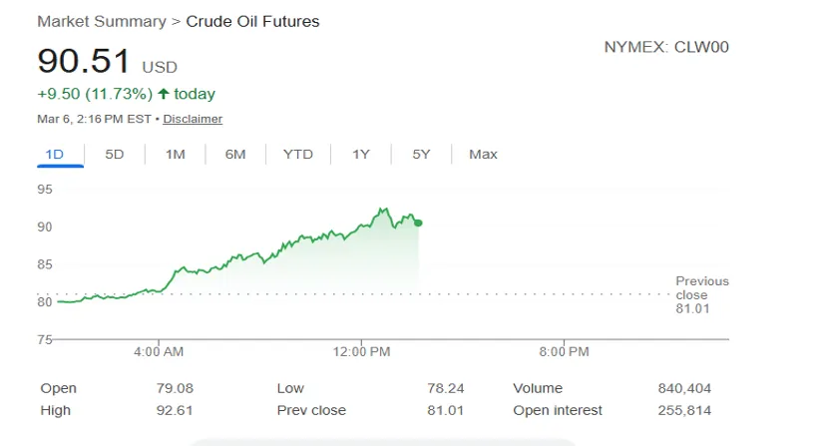Click the Previous close 81.01 label
This screenshot has height=447, width=828.
702,295
